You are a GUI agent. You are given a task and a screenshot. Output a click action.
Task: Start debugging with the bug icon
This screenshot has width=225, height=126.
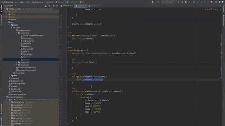pyautogui.click(x=182, y=2)
